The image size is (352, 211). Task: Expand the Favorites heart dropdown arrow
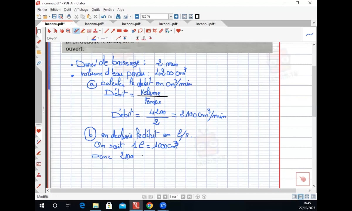(x=182, y=30)
